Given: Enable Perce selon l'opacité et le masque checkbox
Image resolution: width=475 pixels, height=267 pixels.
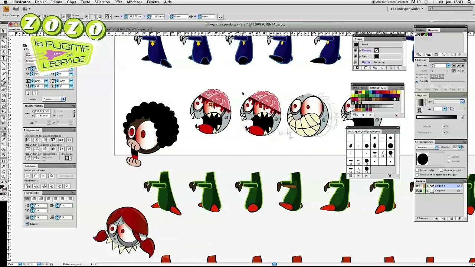Looking at the screenshot, I should [x=417, y=175].
